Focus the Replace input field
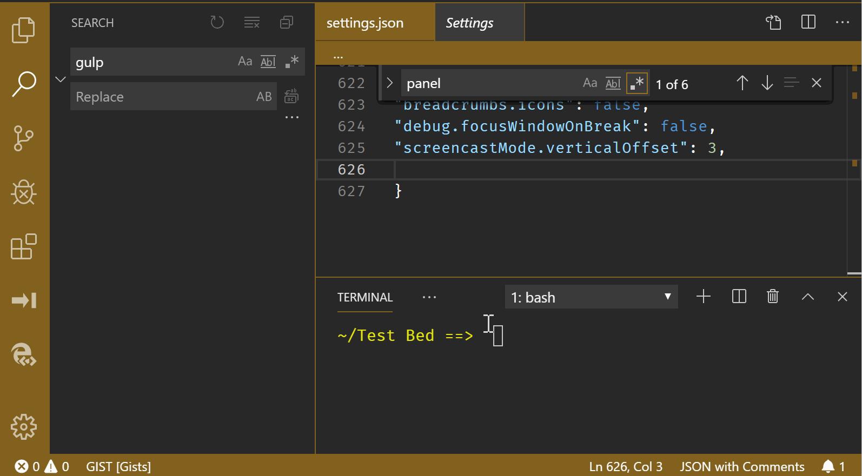This screenshot has width=862, height=476. tap(162, 97)
